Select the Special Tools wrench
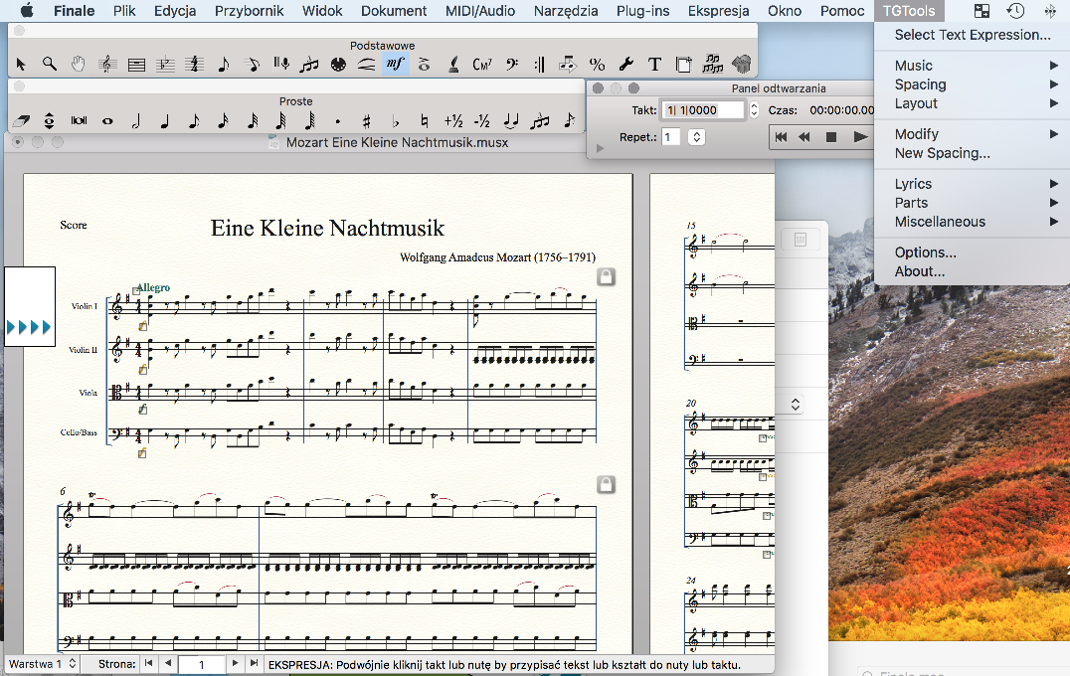Screen dimensions: 1070x676 (625, 65)
